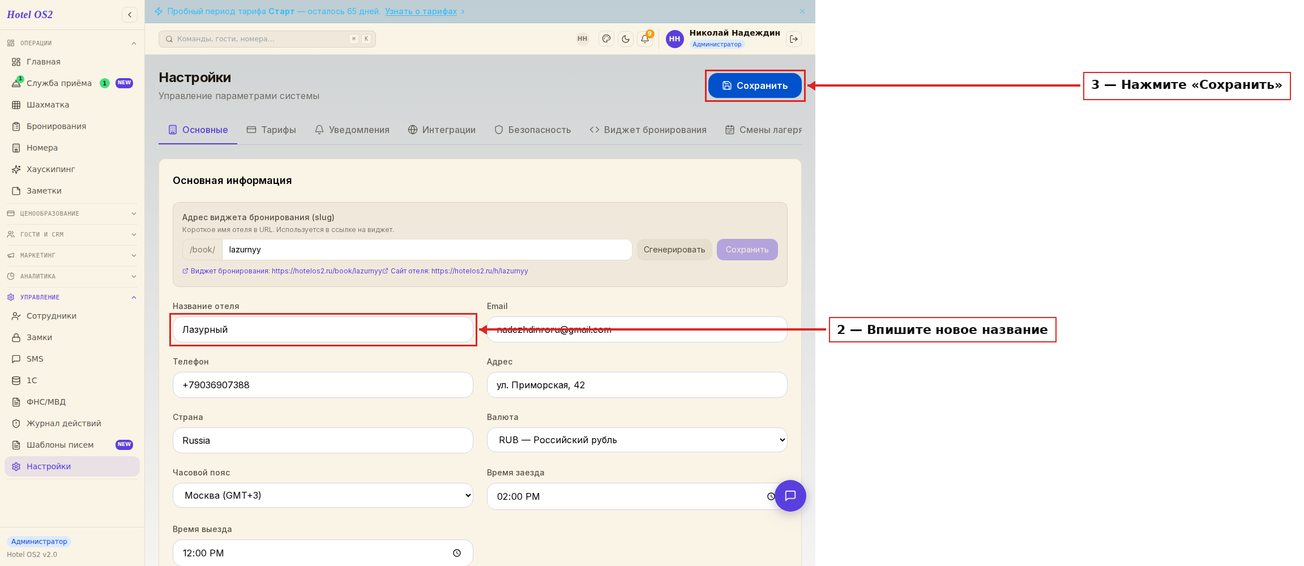Open Шаблоны писем templates
This screenshot has width=1304, height=566.
click(72, 445)
